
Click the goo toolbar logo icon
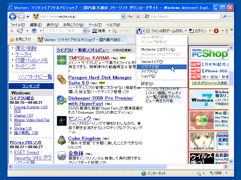20,31
